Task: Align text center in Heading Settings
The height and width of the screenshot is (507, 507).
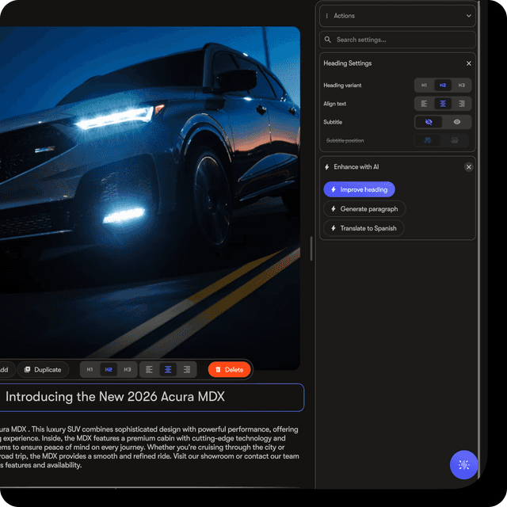Action: click(443, 104)
